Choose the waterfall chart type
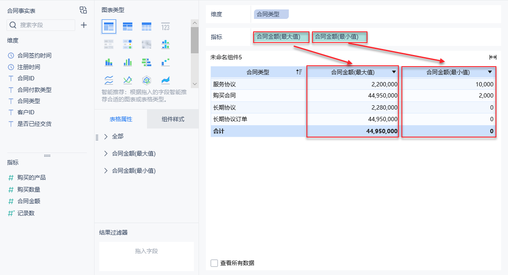Screen dimensions: 508x275 [165, 62]
